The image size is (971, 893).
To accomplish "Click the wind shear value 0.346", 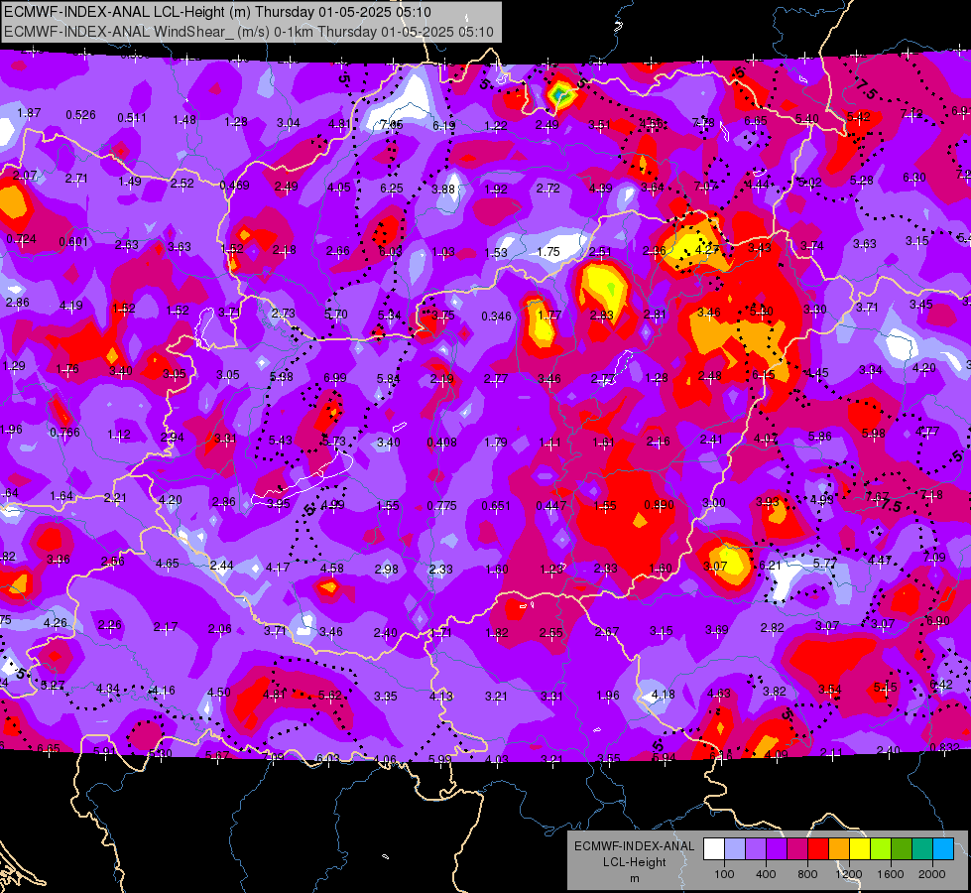I will click(497, 317).
